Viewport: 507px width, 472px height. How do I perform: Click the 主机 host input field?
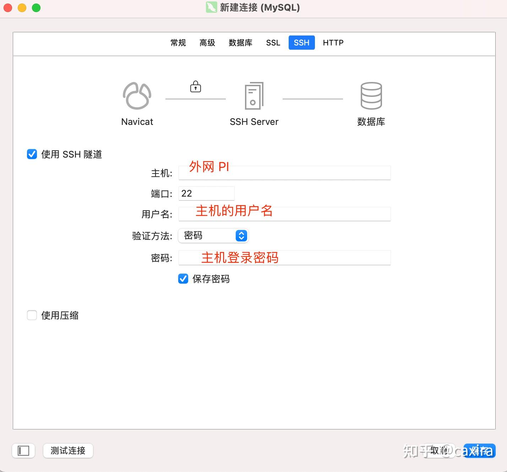(x=284, y=173)
